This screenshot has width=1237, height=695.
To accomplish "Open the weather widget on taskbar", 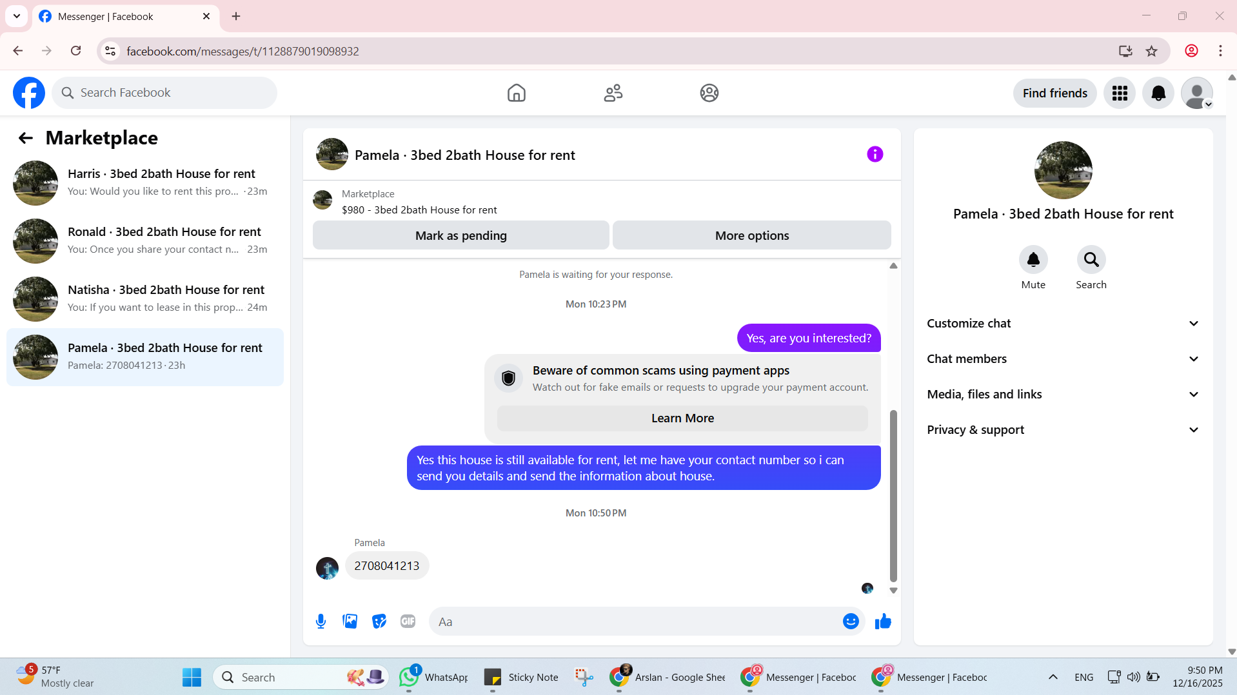I will pos(55,677).
